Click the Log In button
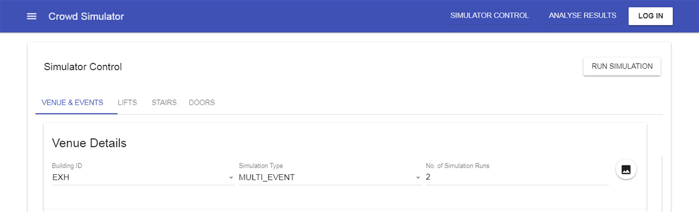 click(x=651, y=16)
